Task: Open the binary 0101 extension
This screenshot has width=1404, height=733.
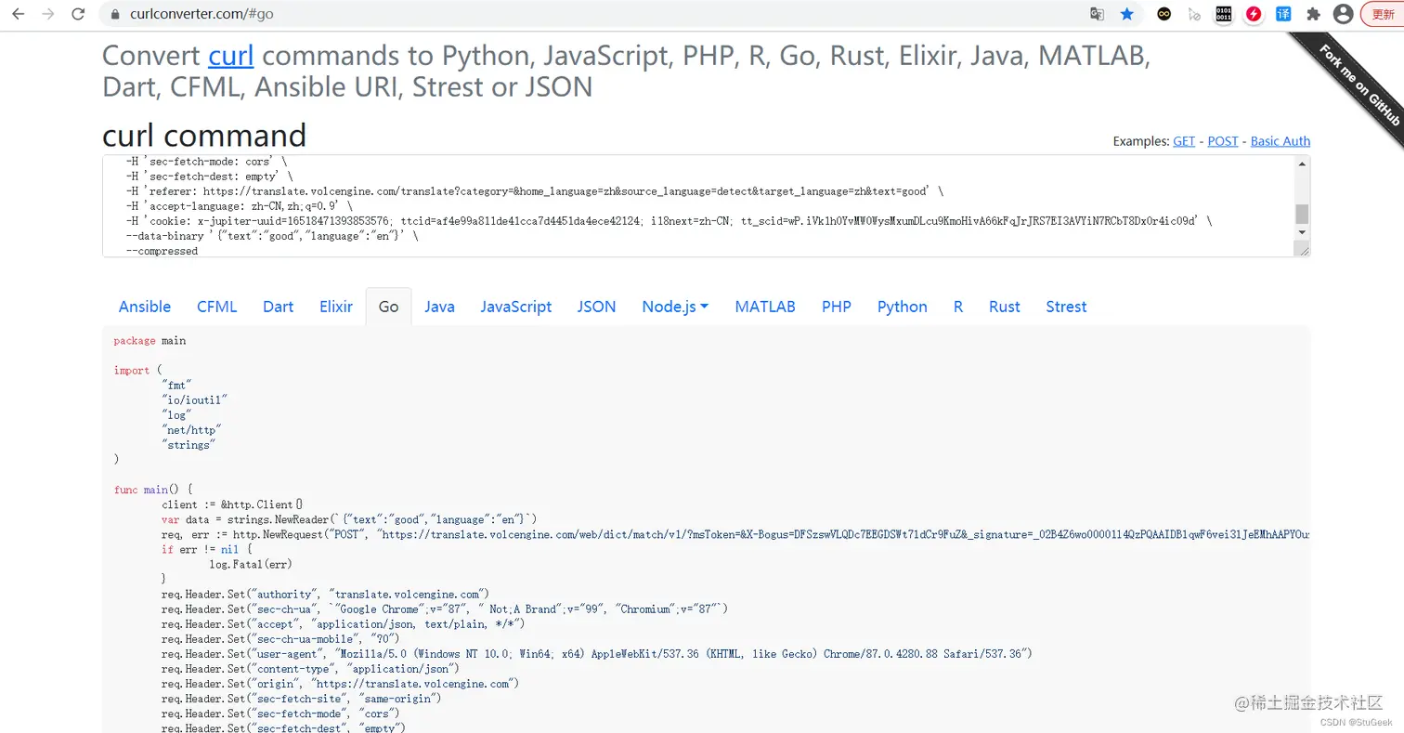Action: click(x=1224, y=14)
